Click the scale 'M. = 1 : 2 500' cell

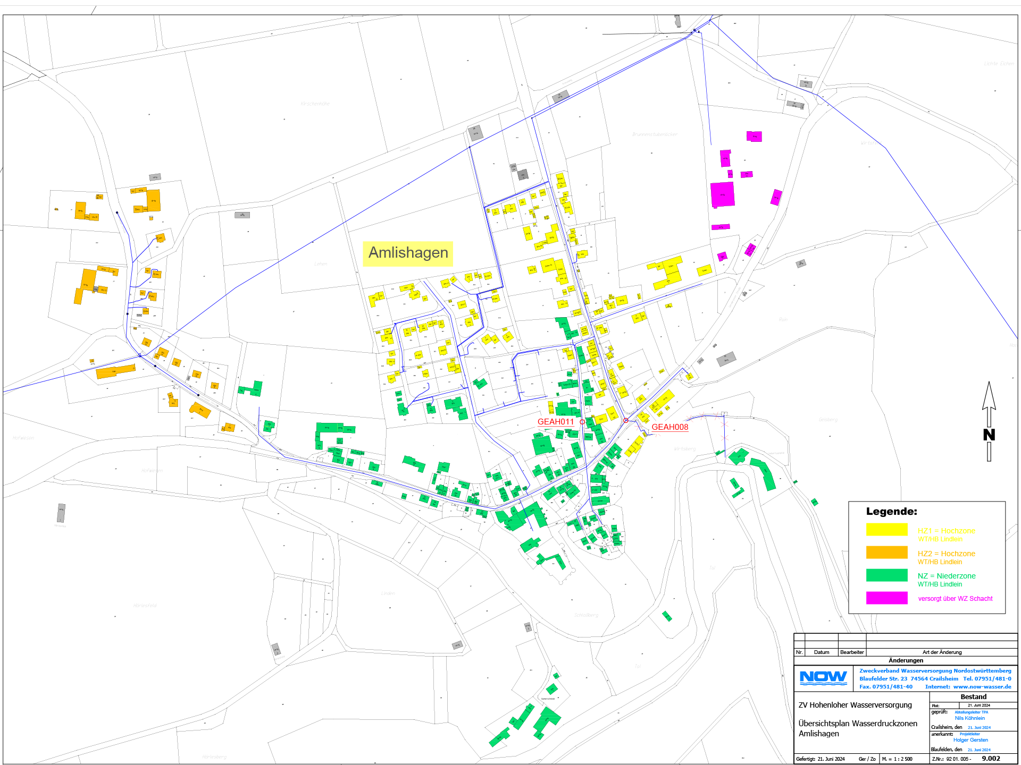(897, 759)
